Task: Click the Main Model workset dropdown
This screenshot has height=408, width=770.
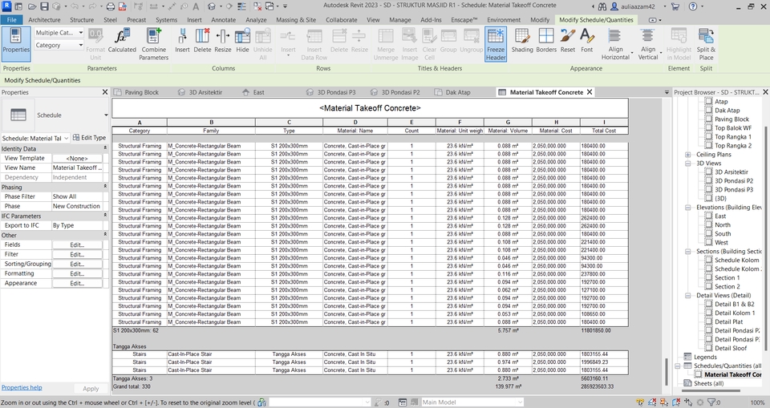Action: coord(472,402)
